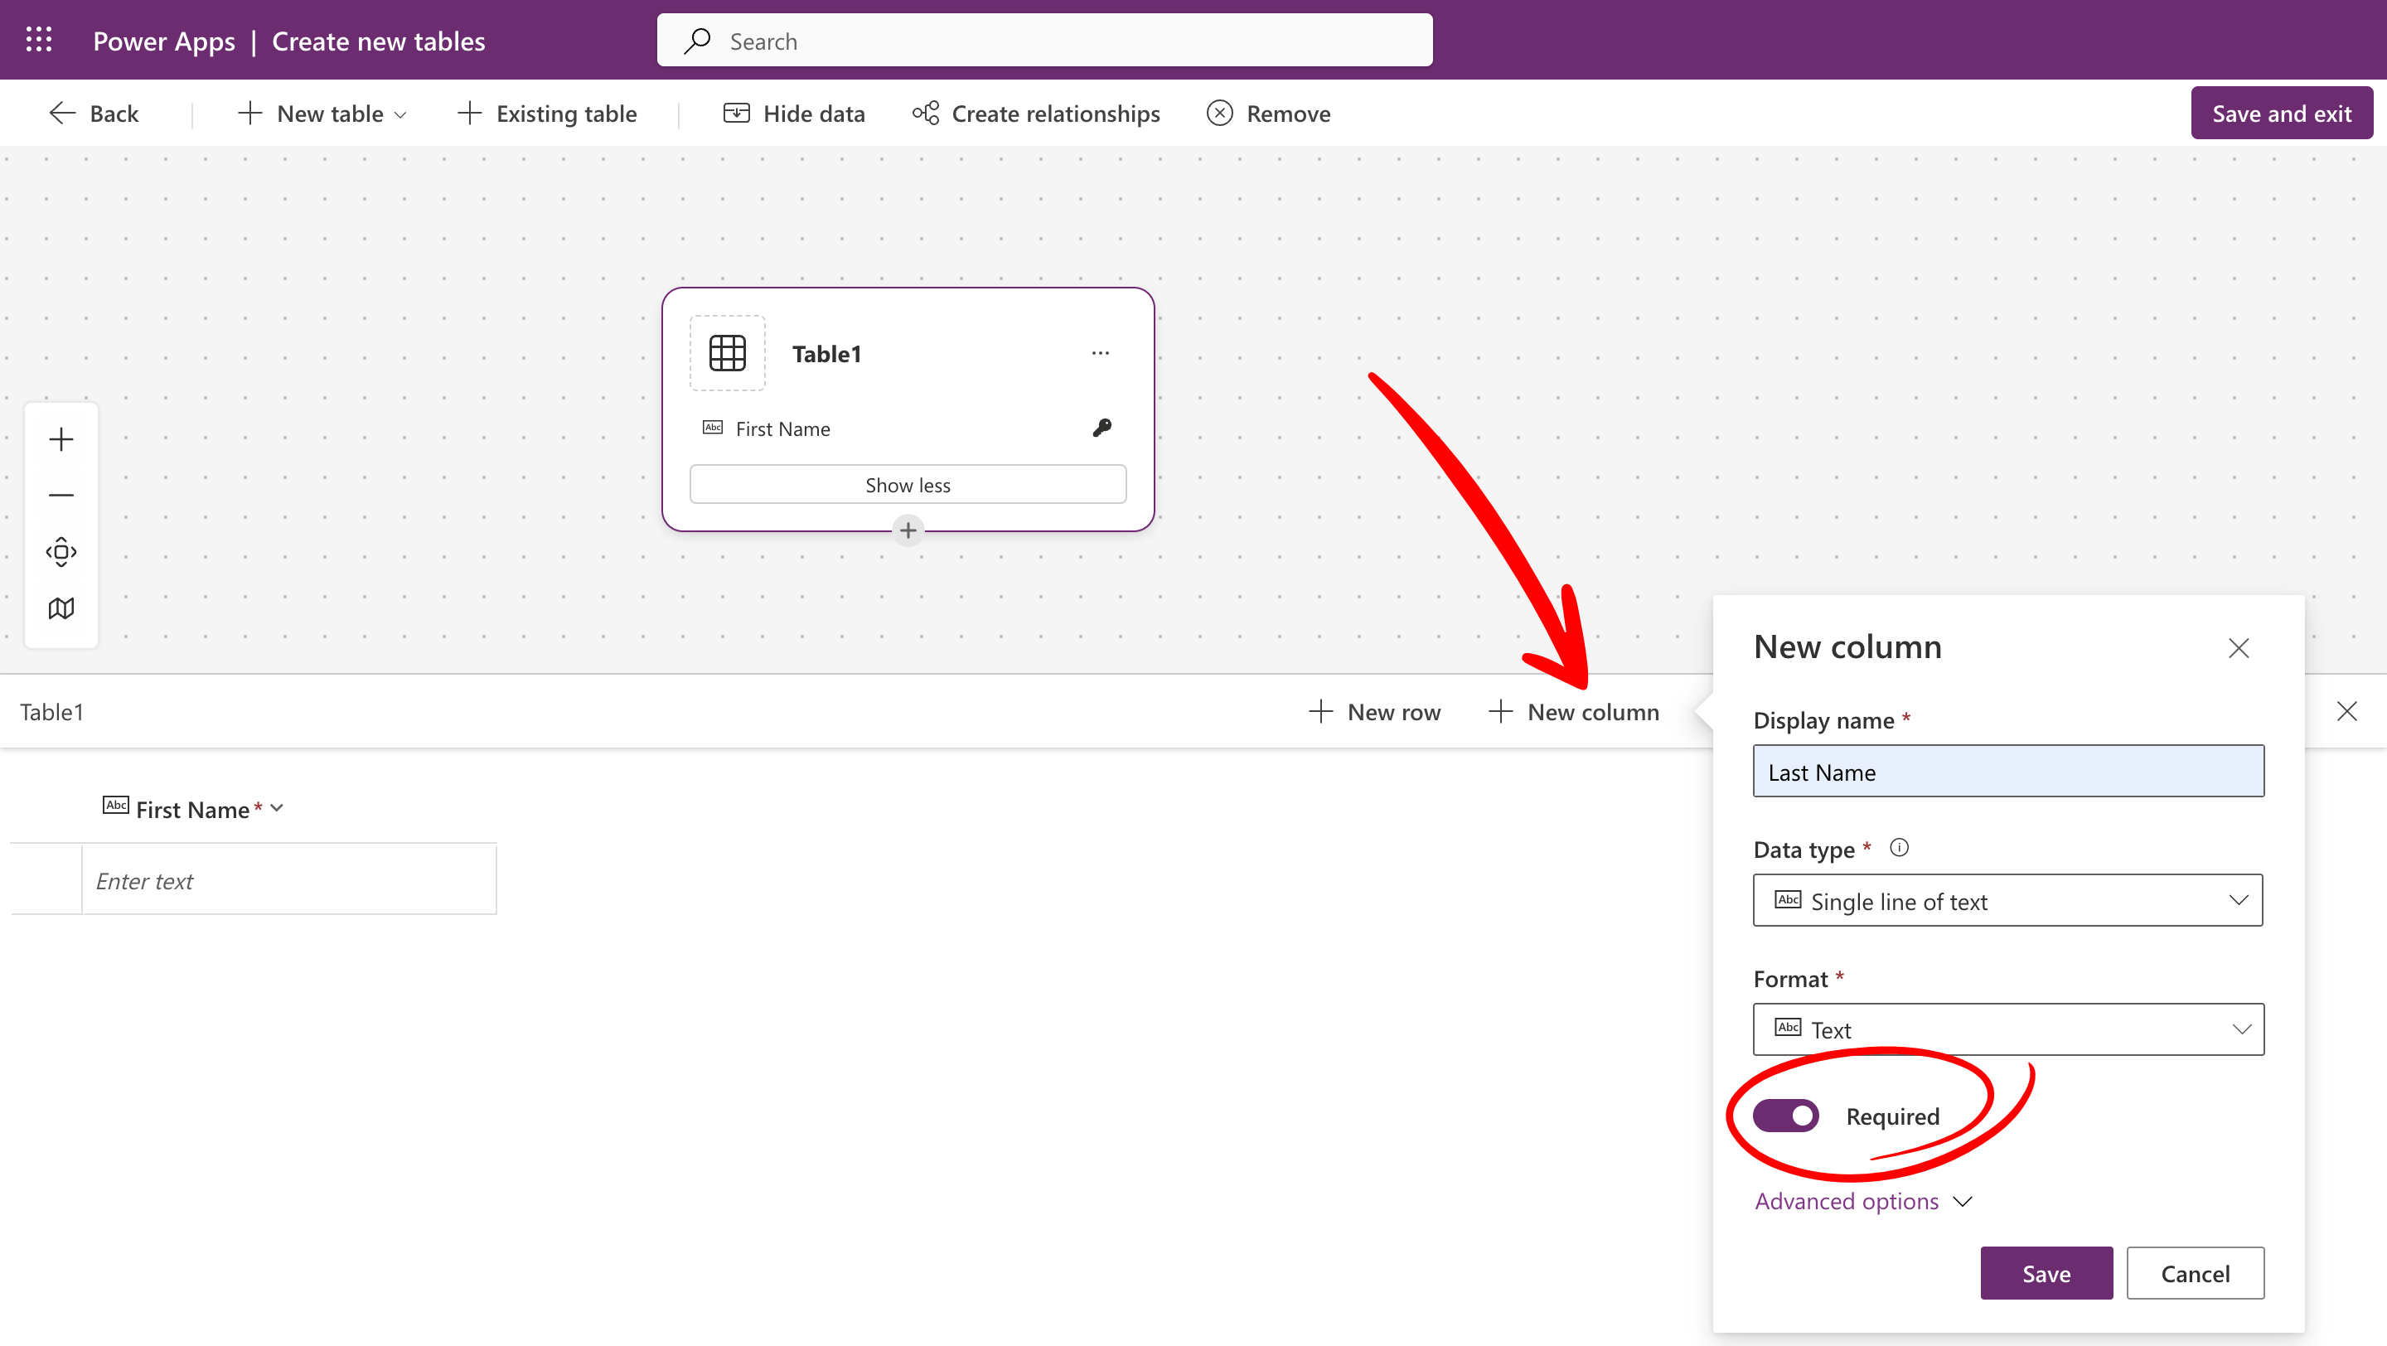Click Hide data in toolbar

[794, 114]
